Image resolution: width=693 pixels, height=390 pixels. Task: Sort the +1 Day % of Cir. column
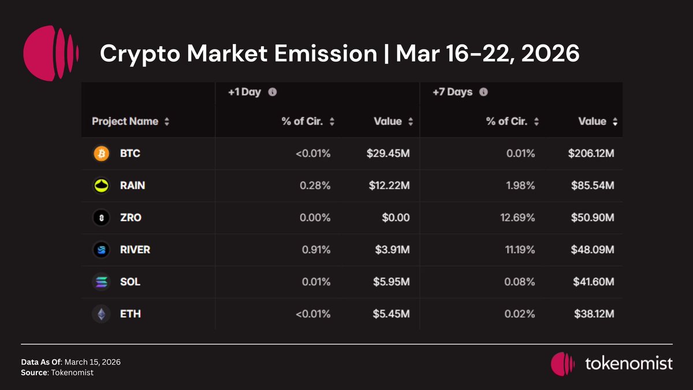[x=332, y=122]
